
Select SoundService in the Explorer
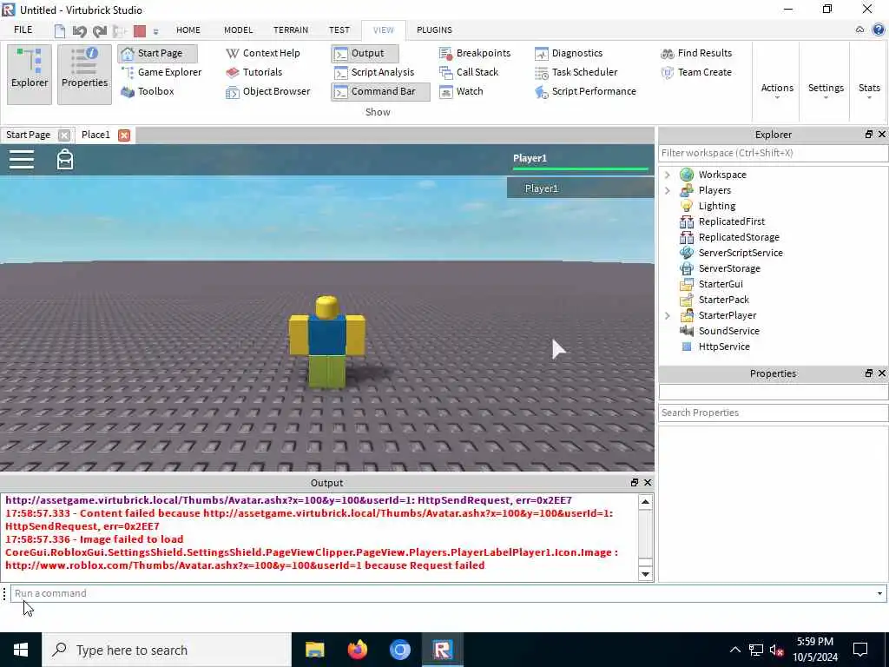pos(728,331)
